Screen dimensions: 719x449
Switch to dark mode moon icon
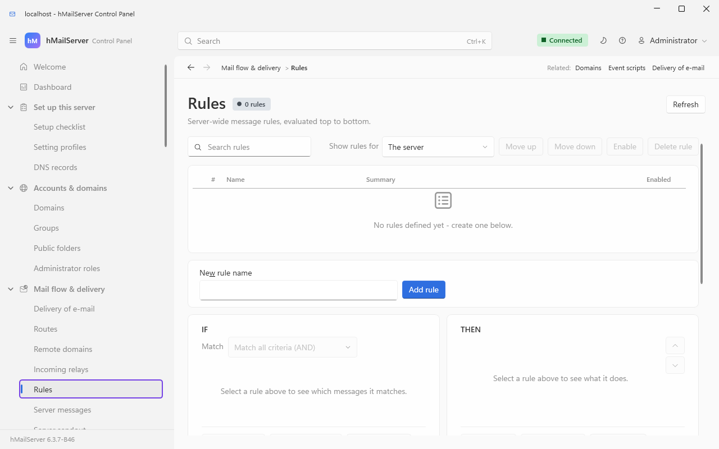pos(603,40)
